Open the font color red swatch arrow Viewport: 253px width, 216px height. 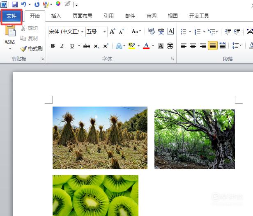pos(153,46)
